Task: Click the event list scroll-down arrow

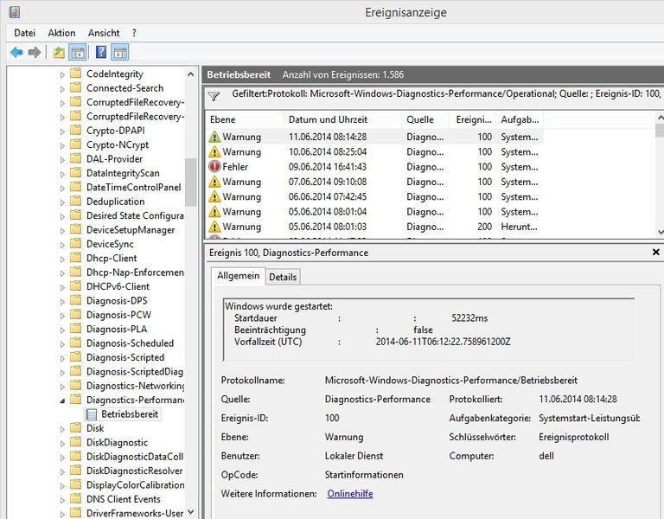Action: pyautogui.click(x=660, y=232)
